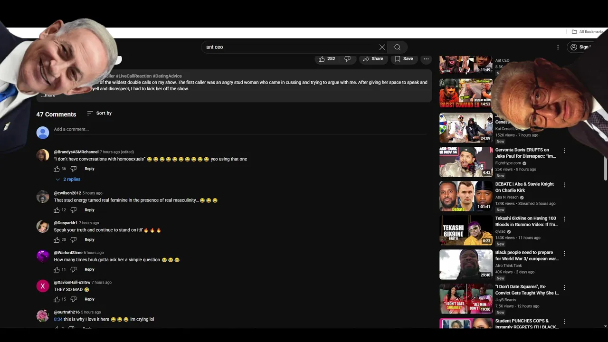The width and height of the screenshot is (608, 342).
Task: Click XavionHall's pink X avatar
Action: [x=43, y=286]
